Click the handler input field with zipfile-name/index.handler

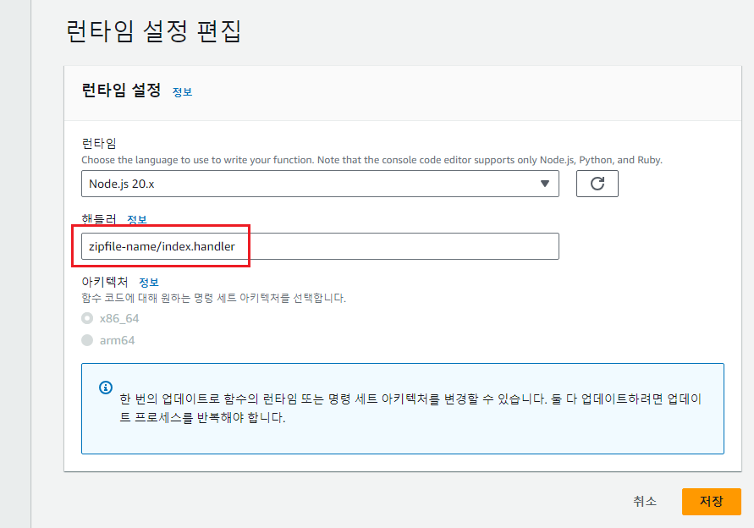320,246
